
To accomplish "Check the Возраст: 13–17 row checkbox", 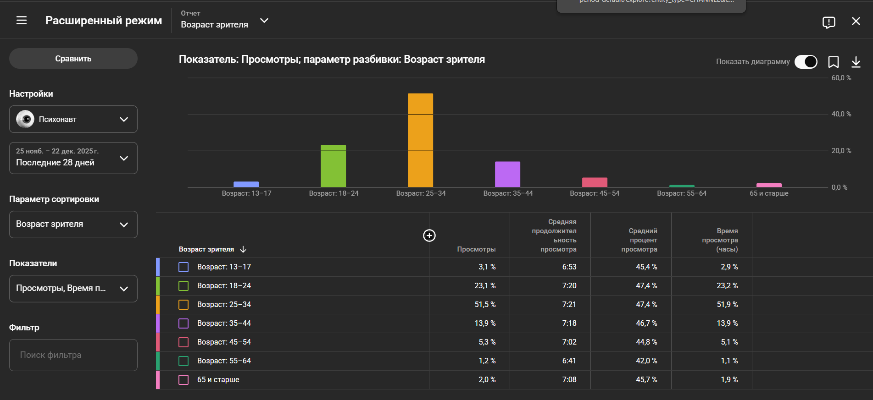I will (183, 267).
